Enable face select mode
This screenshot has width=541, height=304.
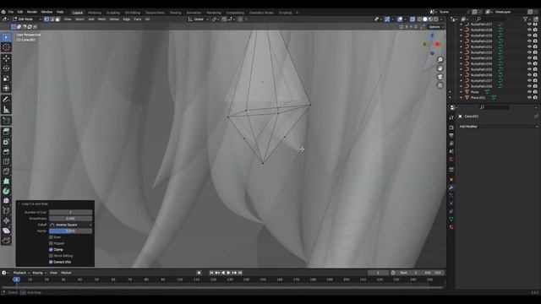click(x=57, y=19)
